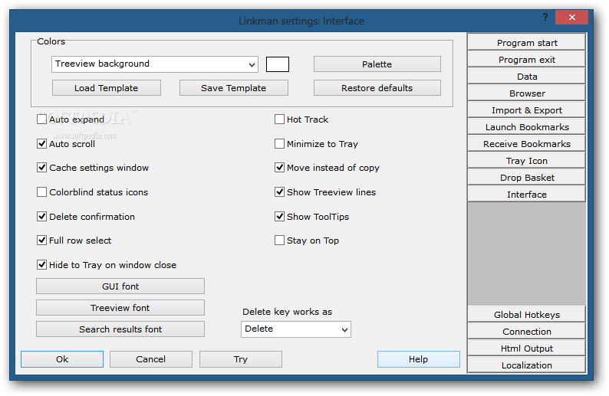609x396 pixels.
Task: Switch to the Program start section
Action: click(527, 42)
